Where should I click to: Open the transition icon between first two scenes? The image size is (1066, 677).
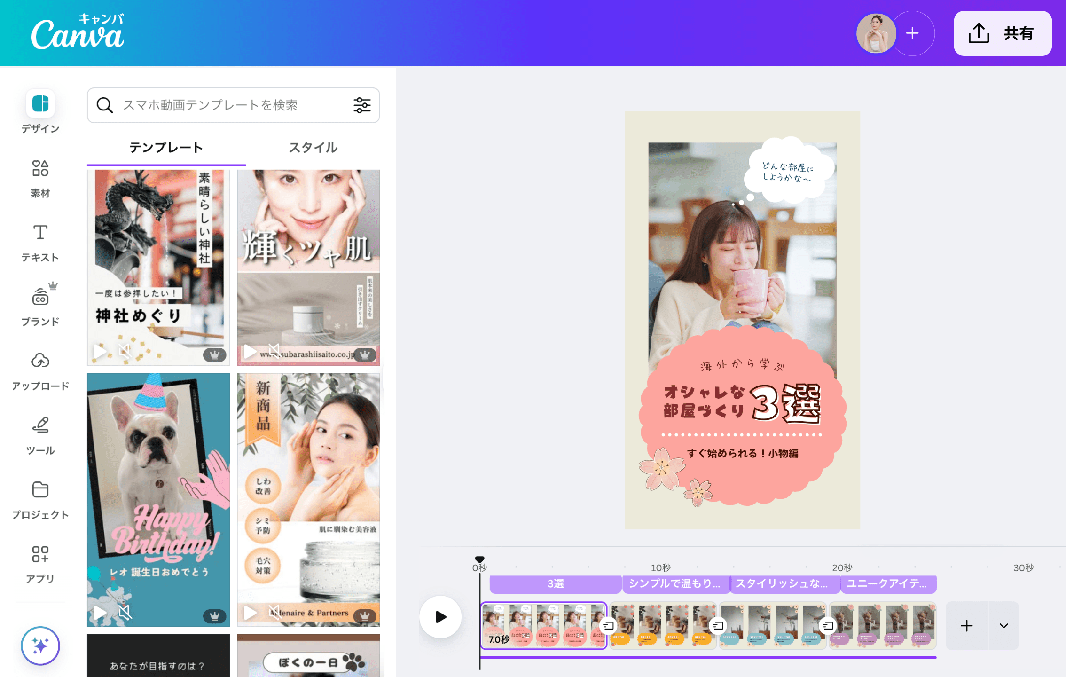coord(609,626)
